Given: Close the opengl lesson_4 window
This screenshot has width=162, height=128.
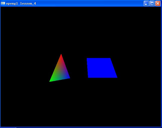Looking at the screenshot, I should [158, 3].
